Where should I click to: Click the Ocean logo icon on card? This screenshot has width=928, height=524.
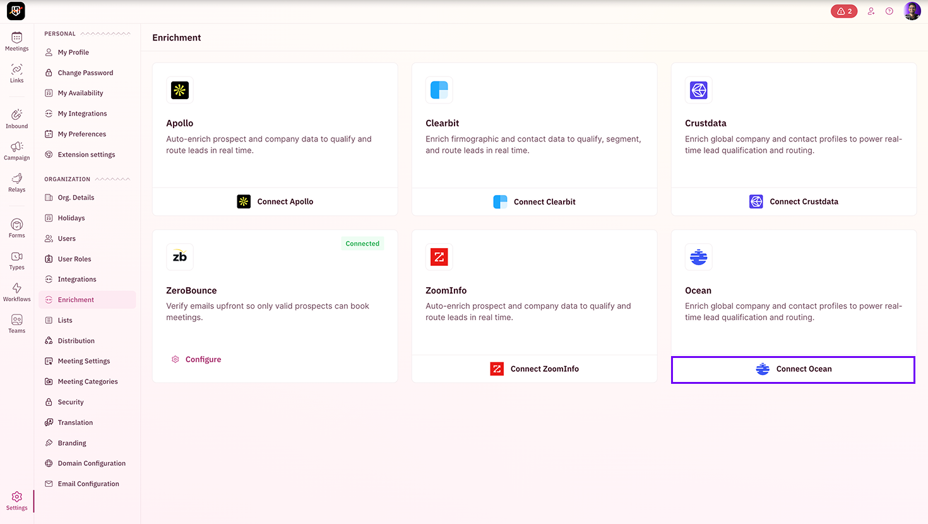point(698,257)
